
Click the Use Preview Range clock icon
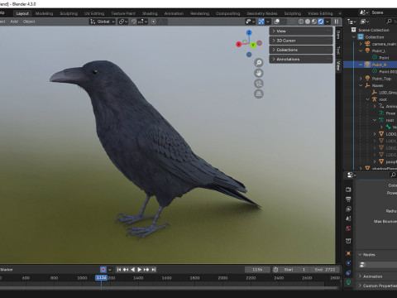coord(275,270)
